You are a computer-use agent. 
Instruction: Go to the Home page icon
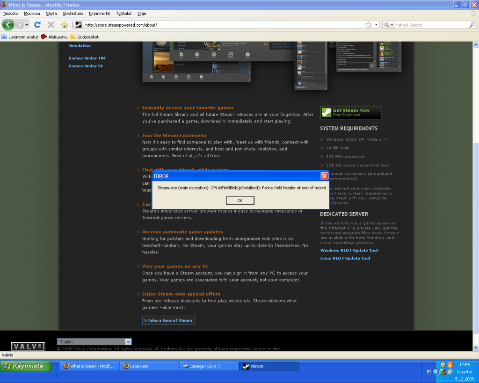pyautogui.click(x=64, y=25)
